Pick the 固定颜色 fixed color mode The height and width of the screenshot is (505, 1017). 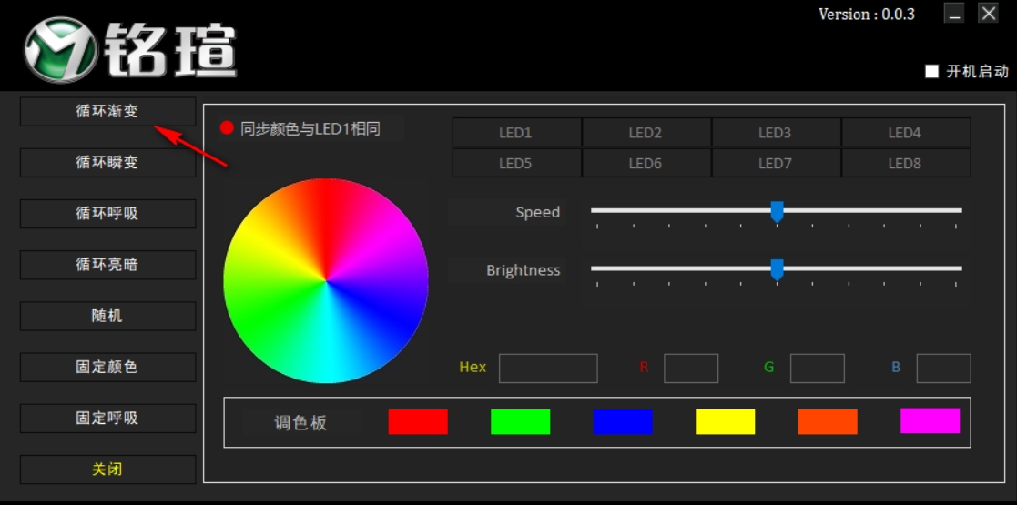107,367
